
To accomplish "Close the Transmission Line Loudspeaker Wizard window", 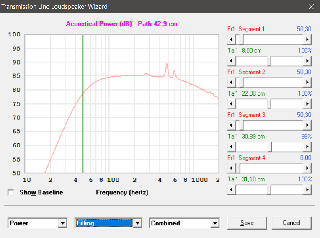I will click(311, 7).
